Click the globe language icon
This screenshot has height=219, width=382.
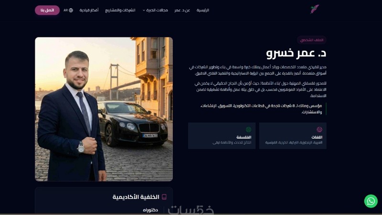coord(71,10)
